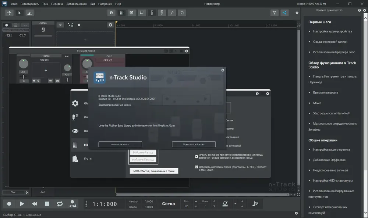The height and width of the screenshot is (218, 368).
Task: Click the tempo note-clock icon
Action: point(255,204)
